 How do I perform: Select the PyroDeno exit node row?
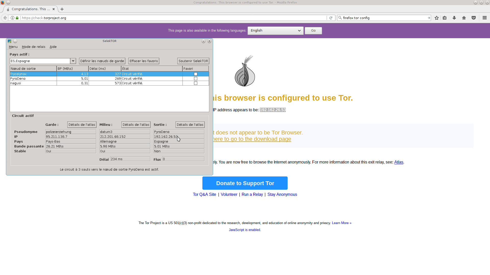(x=109, y=79)
